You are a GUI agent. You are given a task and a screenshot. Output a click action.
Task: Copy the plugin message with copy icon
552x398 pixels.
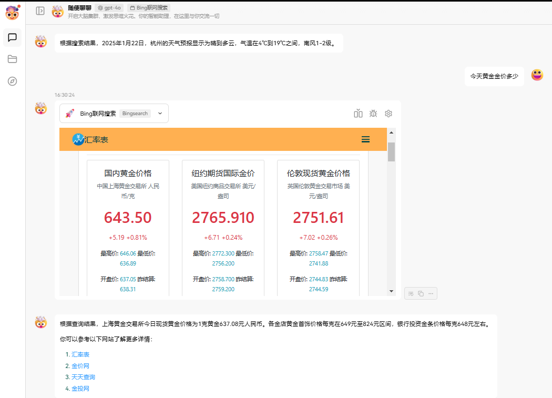point(421,293)
